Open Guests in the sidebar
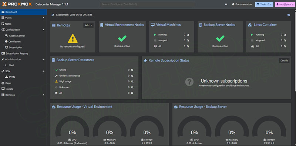The height and width of the screenshot is (146, 296). 23,89
